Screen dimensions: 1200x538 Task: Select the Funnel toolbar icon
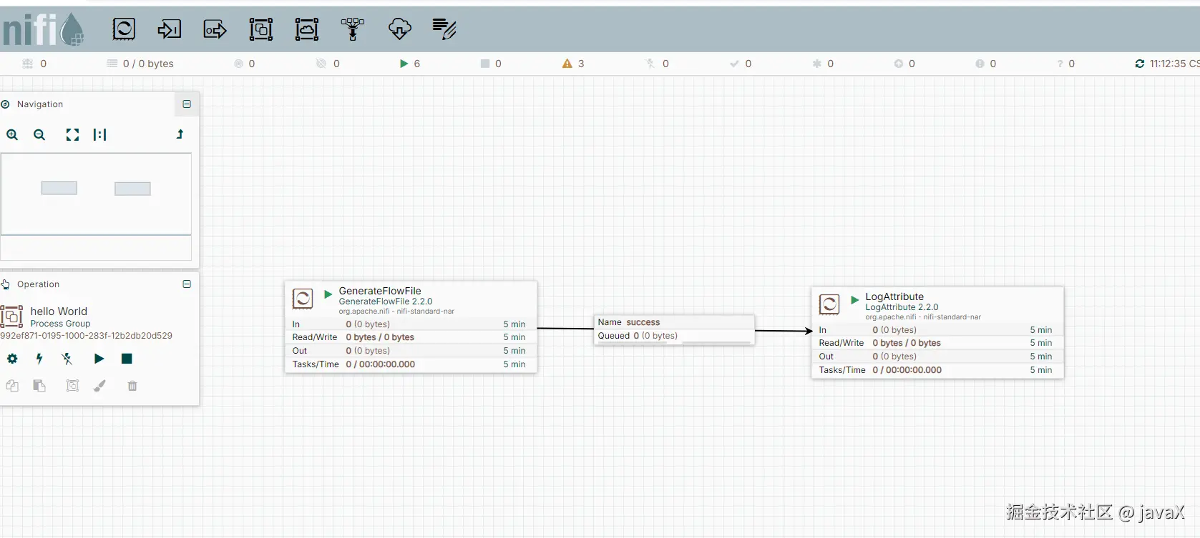353,29
